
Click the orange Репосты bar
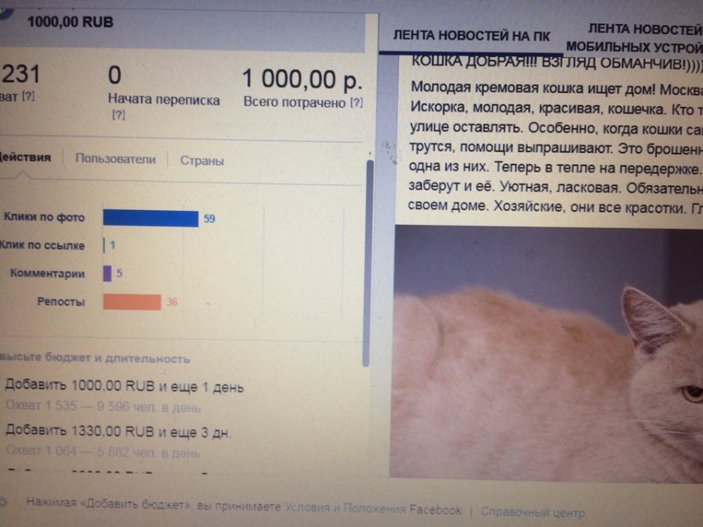(132, 301)
